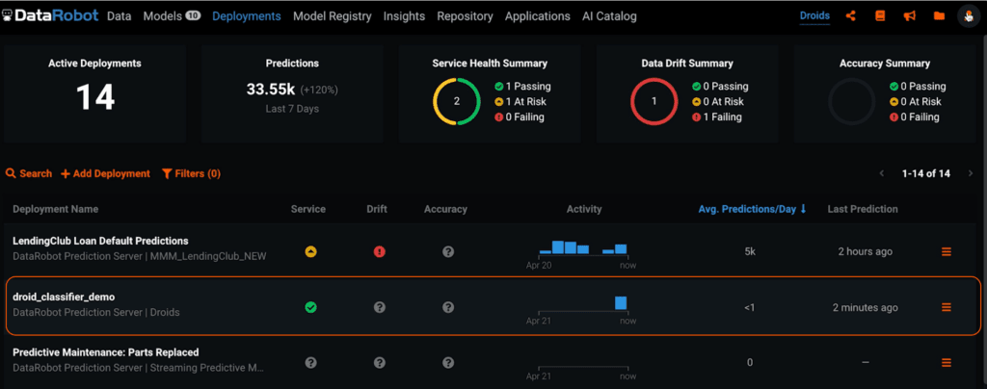This screenshot has width=987, height=389.
Task: Open Filters (0)
Action: tap(192, 173)
